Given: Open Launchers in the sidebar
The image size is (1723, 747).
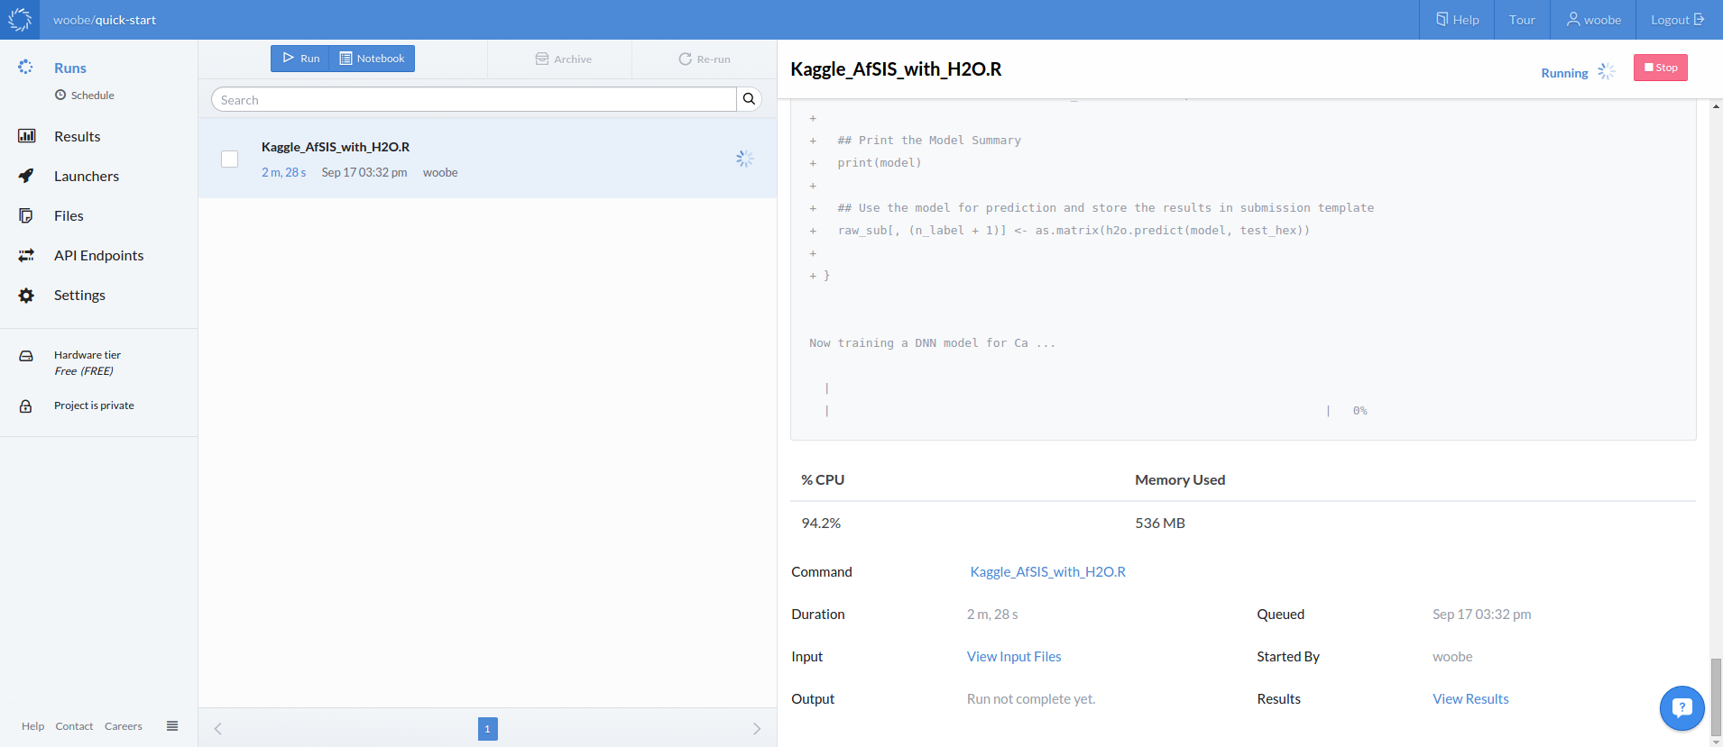Looking at the screenshot, I should click(87, 176).
